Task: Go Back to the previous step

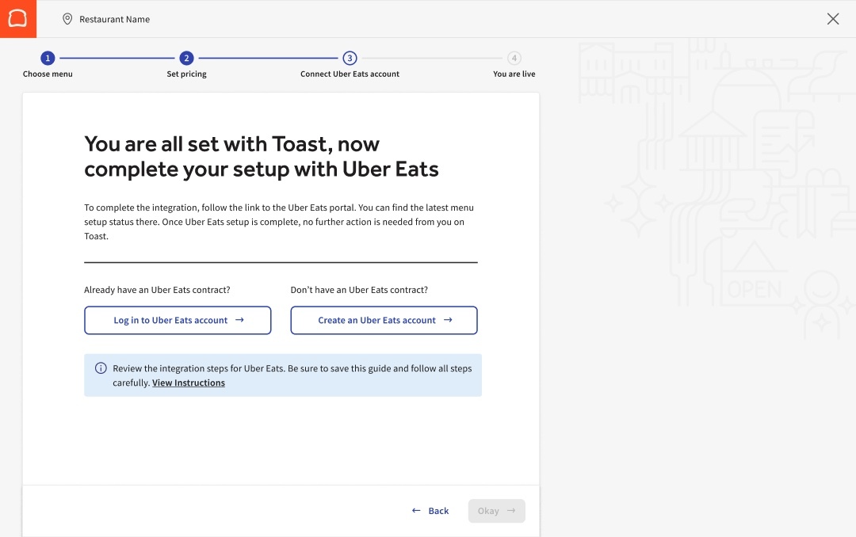Action: 430,511
